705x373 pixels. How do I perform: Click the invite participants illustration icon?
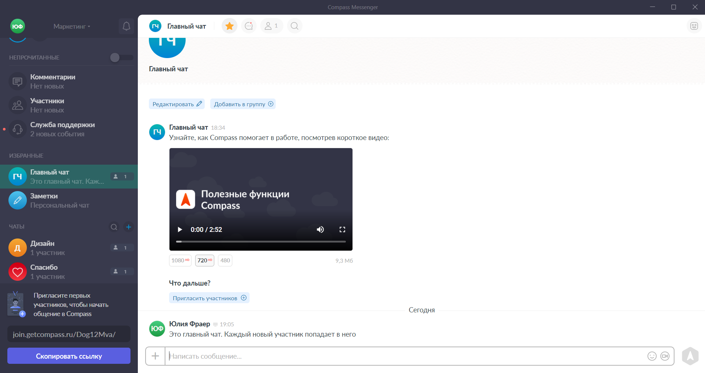[16, 304]
